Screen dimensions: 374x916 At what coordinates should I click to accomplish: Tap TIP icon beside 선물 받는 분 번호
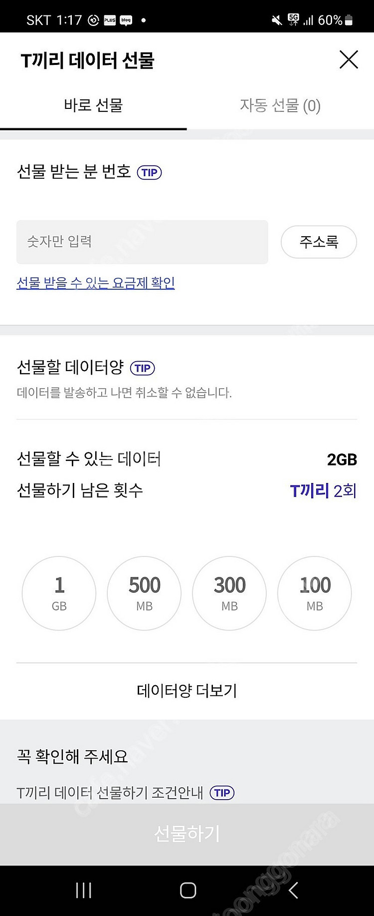[149, 173]
